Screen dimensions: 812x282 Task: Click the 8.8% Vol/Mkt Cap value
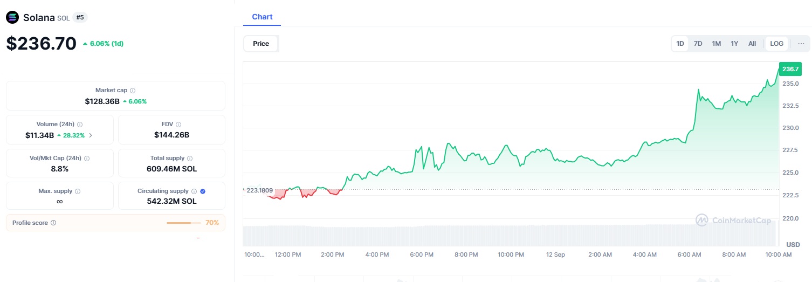click(59, 169)
